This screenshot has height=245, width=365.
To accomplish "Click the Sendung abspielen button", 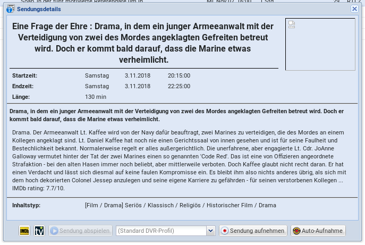I will point(80,231).
